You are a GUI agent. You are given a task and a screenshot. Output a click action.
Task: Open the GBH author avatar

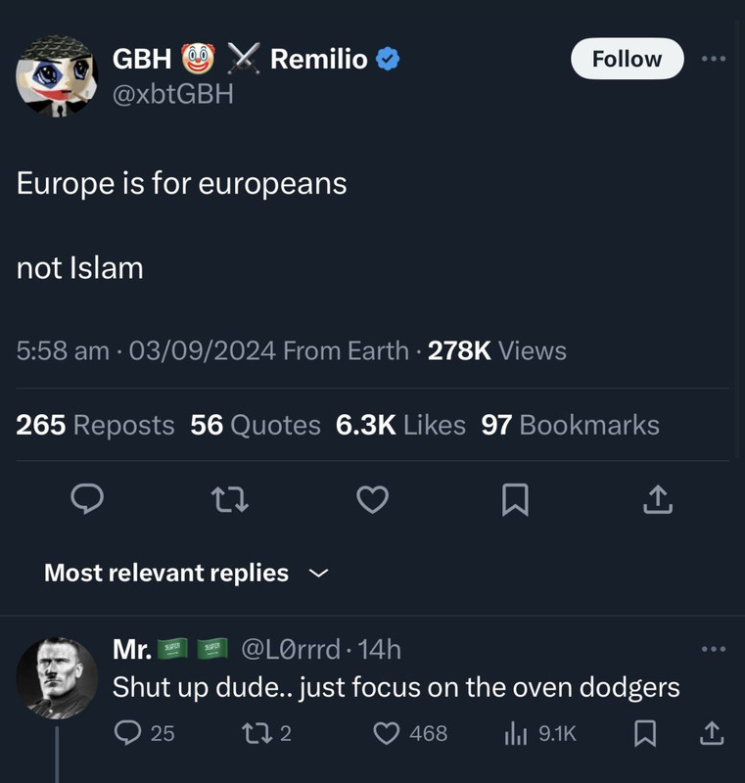click(58, 75)
